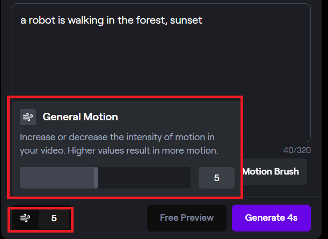Click the 40/320 character counter
The image size is (328, 239).
[297, 150]
